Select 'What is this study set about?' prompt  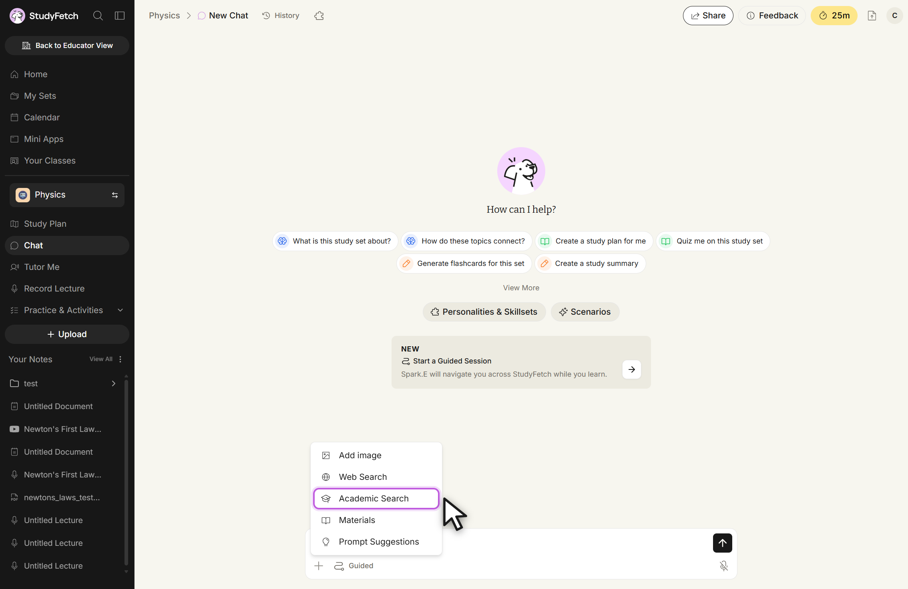(x=335, y=241)
